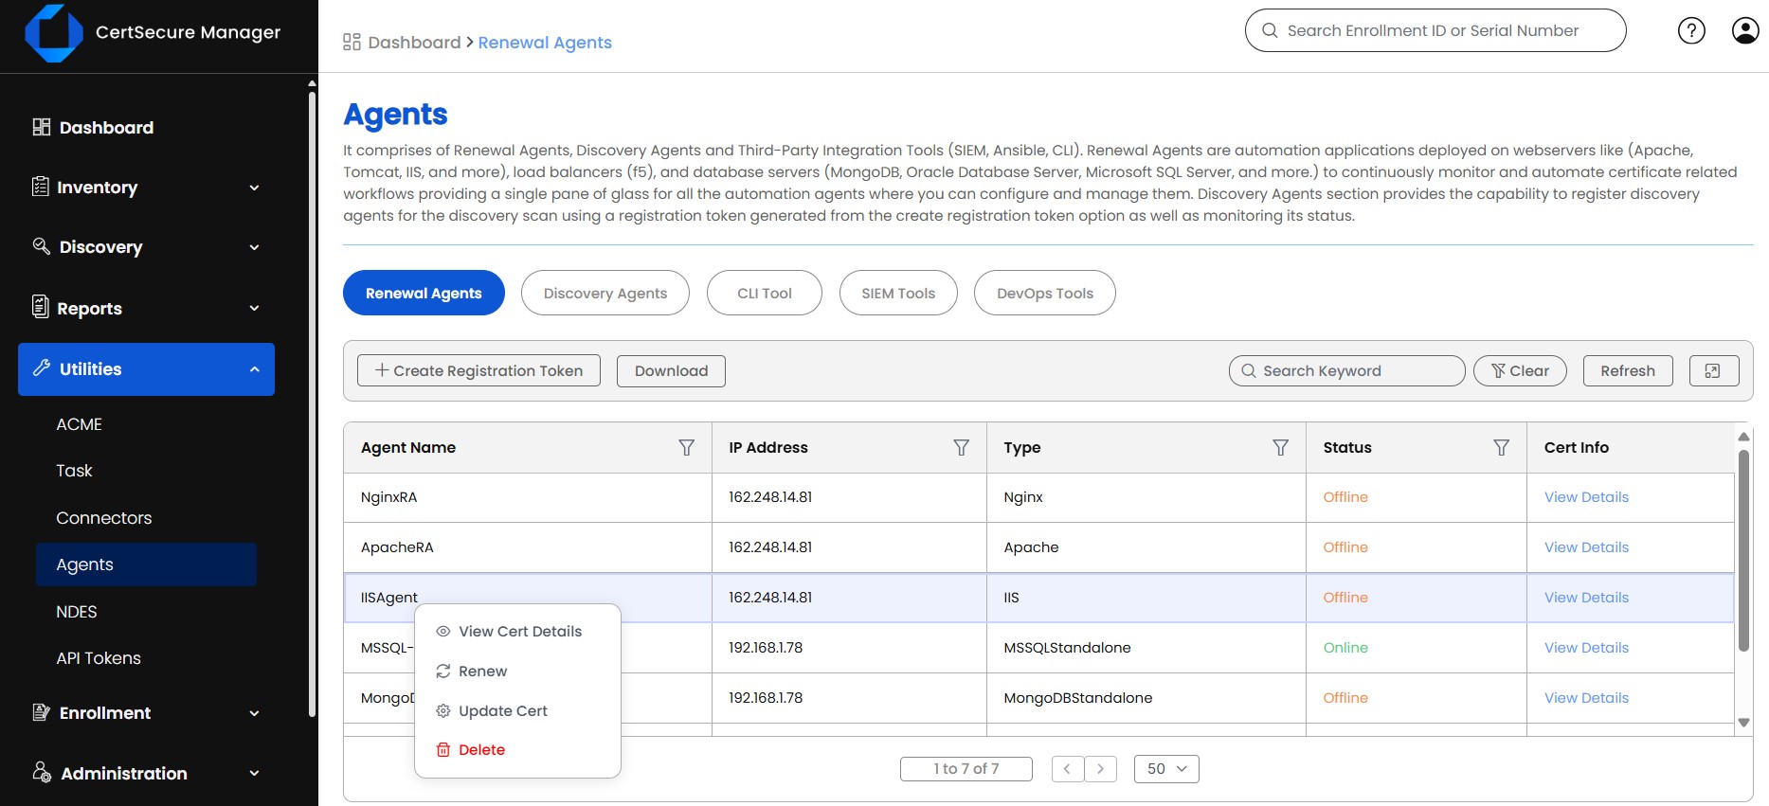Choose View Cert Details in context menu
Viewport: 1769px width, 806px height.
coord(517,632)
